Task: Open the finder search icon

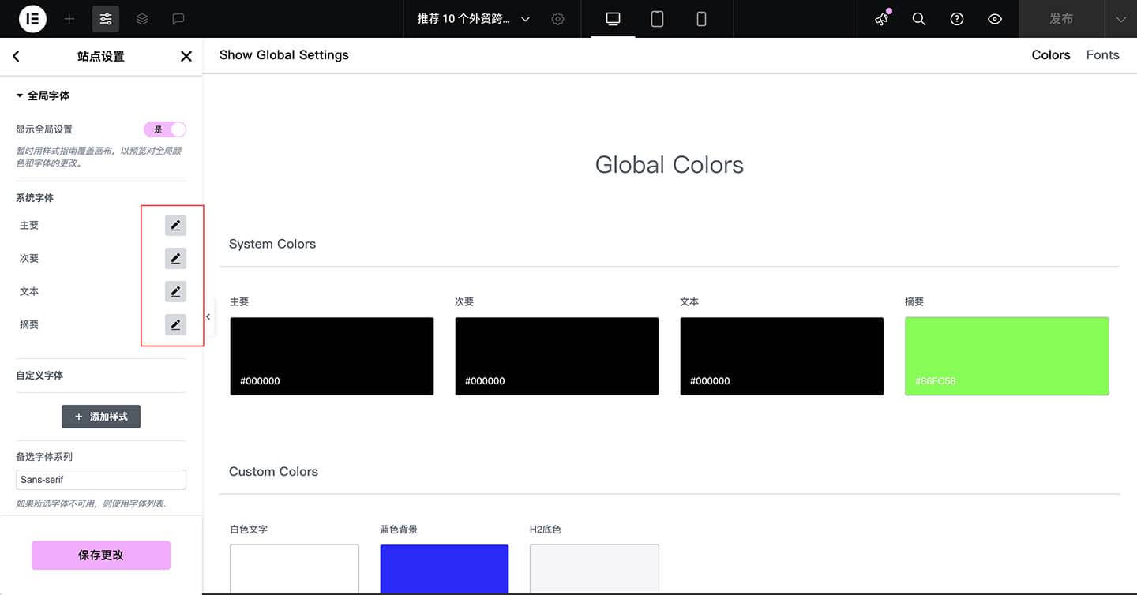Action: point(919,19)
